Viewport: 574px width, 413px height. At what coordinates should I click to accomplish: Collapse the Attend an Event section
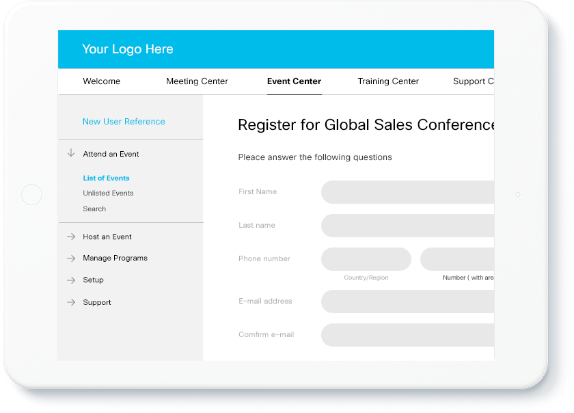click(x=109, y=153)
